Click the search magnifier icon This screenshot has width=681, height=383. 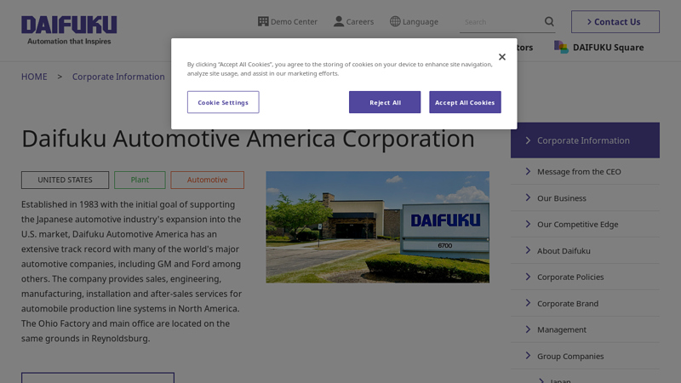549,21
